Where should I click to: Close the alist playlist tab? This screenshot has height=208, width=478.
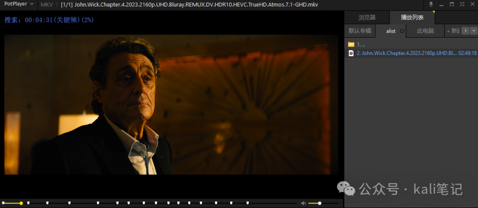pos(402,31)
